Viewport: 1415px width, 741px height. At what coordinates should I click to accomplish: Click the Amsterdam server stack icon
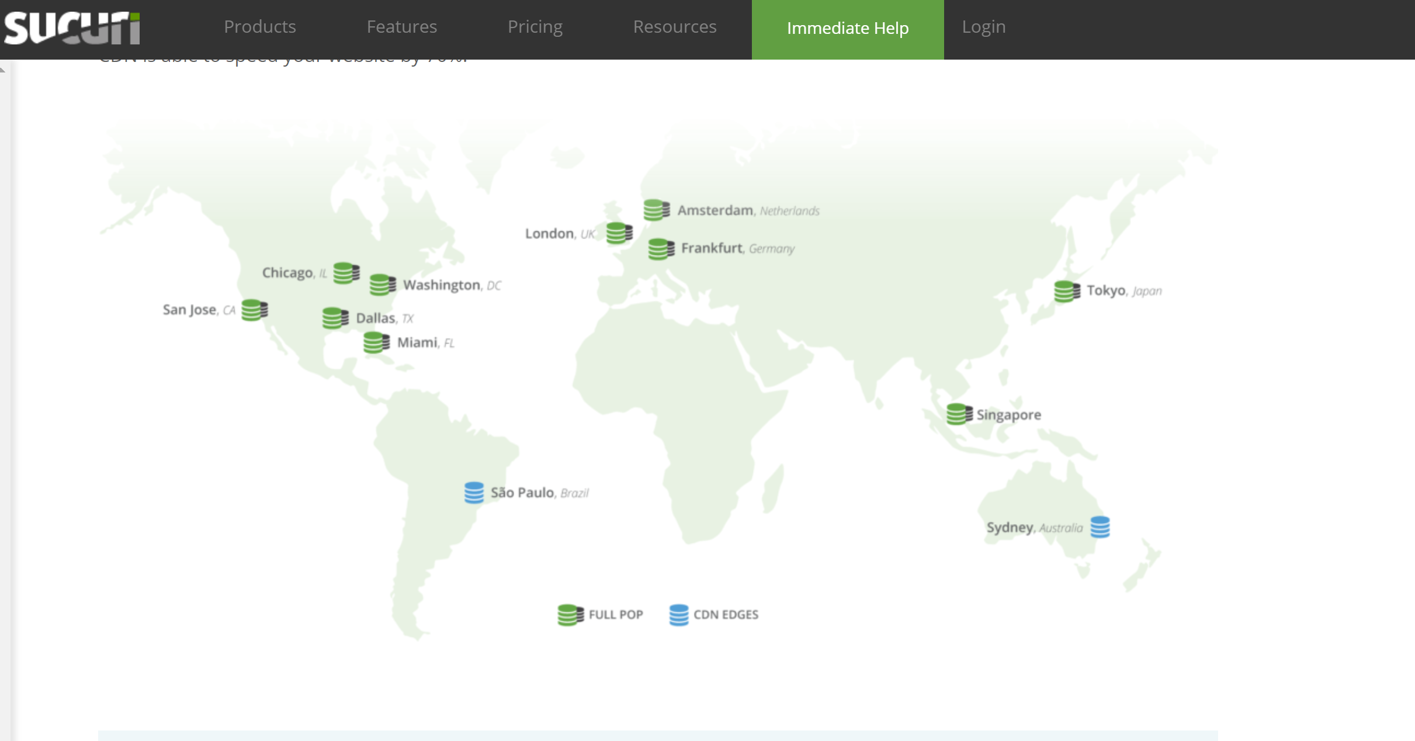point(656,210)
